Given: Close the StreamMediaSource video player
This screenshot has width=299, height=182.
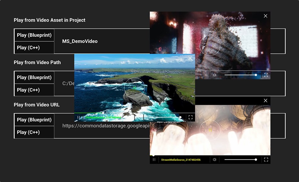Looking at the screenshot, I should (x=265, y=101).
